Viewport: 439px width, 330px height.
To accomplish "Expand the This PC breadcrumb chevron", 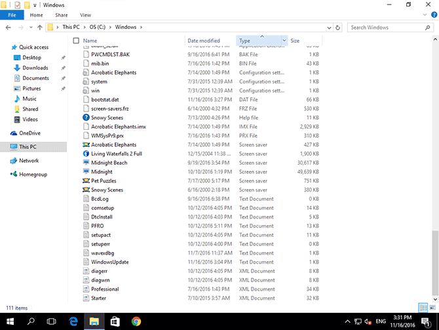I will point(85,27).
